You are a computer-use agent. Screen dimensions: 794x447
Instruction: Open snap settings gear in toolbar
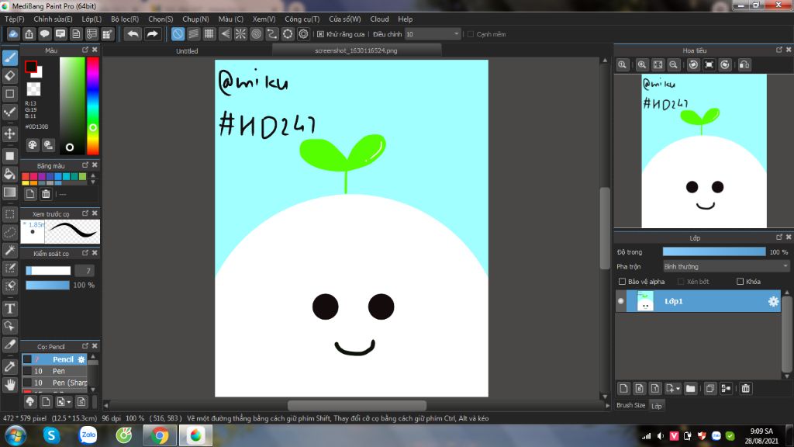pyautogui.click(x=303, y=34)
